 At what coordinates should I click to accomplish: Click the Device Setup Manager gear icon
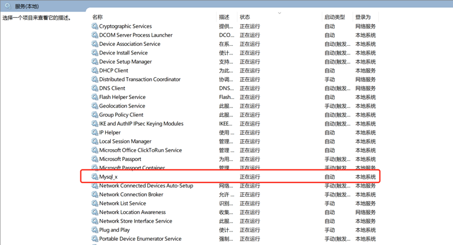click(95, 61)
